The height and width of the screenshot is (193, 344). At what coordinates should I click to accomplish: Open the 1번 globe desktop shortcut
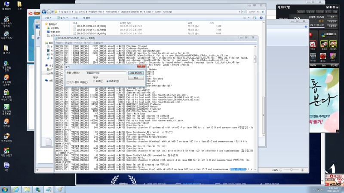pyautogui.click(x=6, y=167)
